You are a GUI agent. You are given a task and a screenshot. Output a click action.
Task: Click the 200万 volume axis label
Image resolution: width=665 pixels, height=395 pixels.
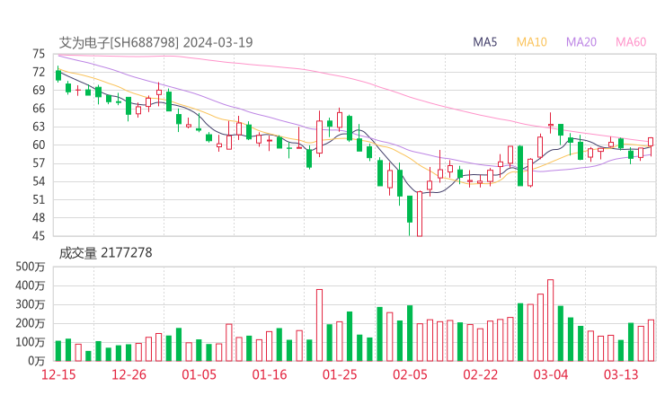(x=31, y=323)
